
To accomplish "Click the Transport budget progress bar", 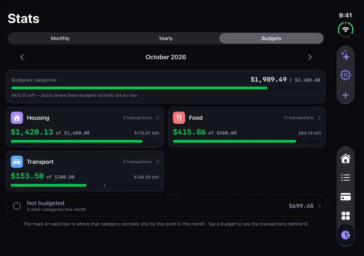I will 85,185.
